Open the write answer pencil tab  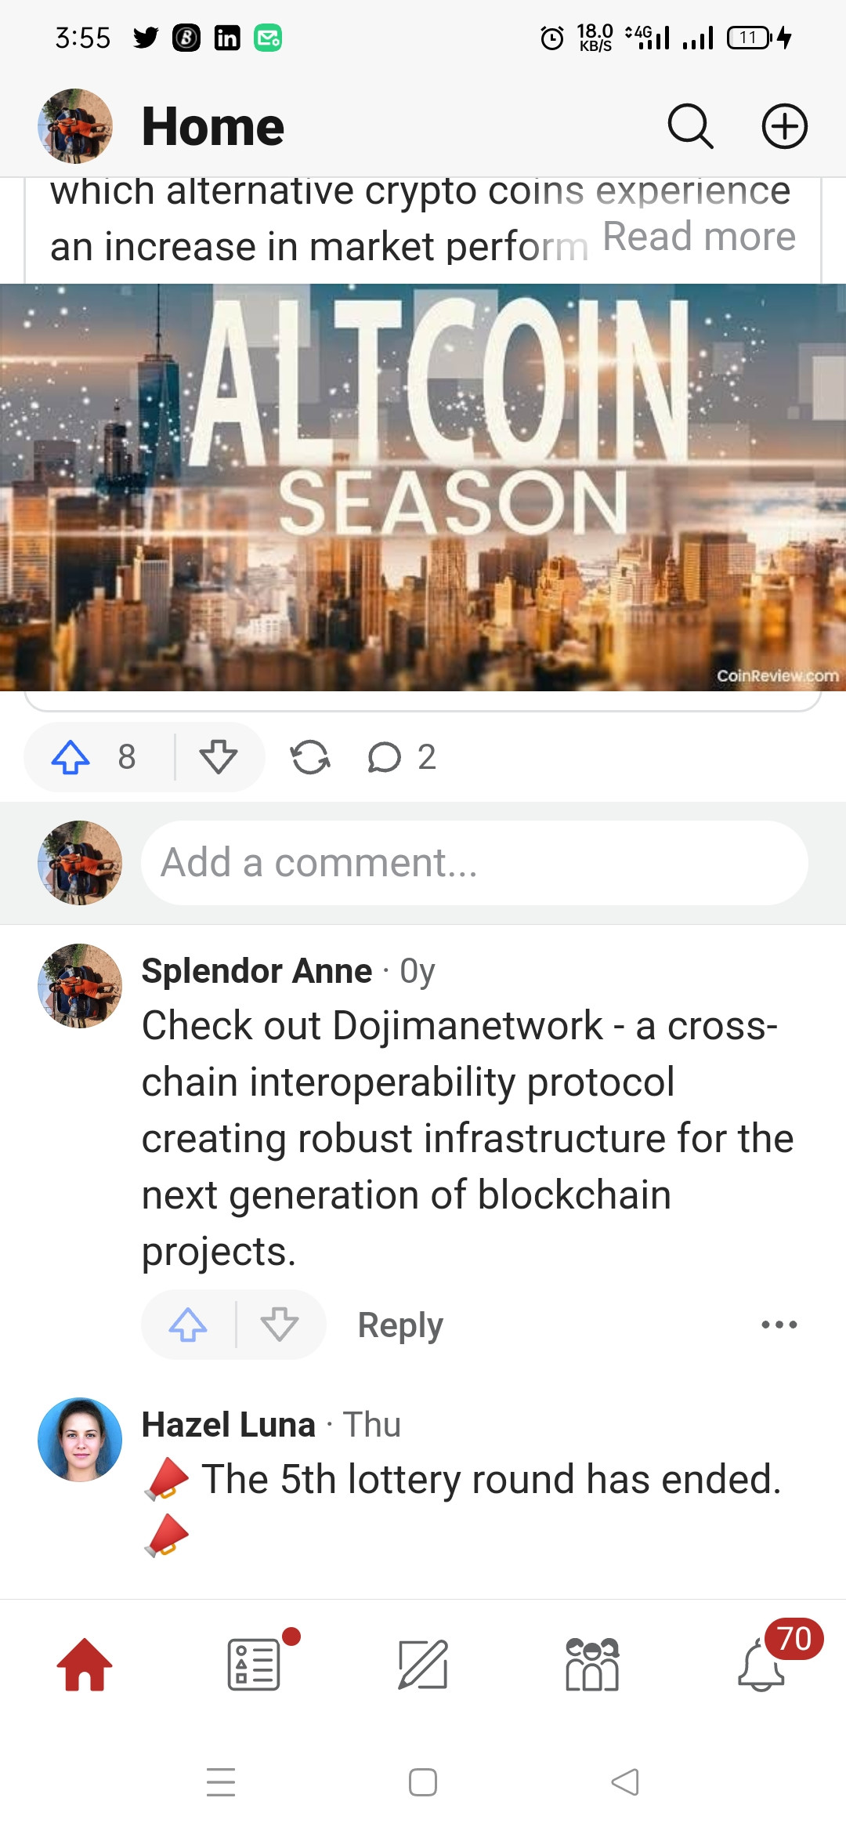pos(423,1665)
